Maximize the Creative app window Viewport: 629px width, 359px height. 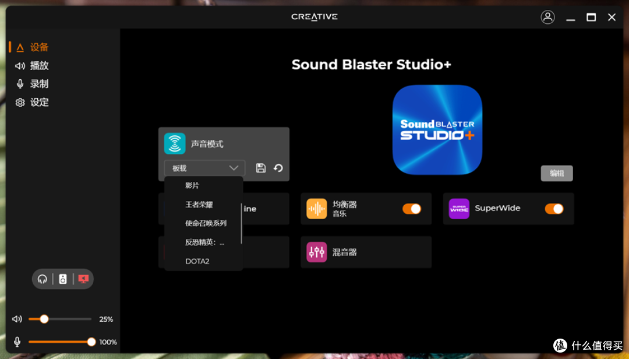pyautogui.click(x=591, y=17)
